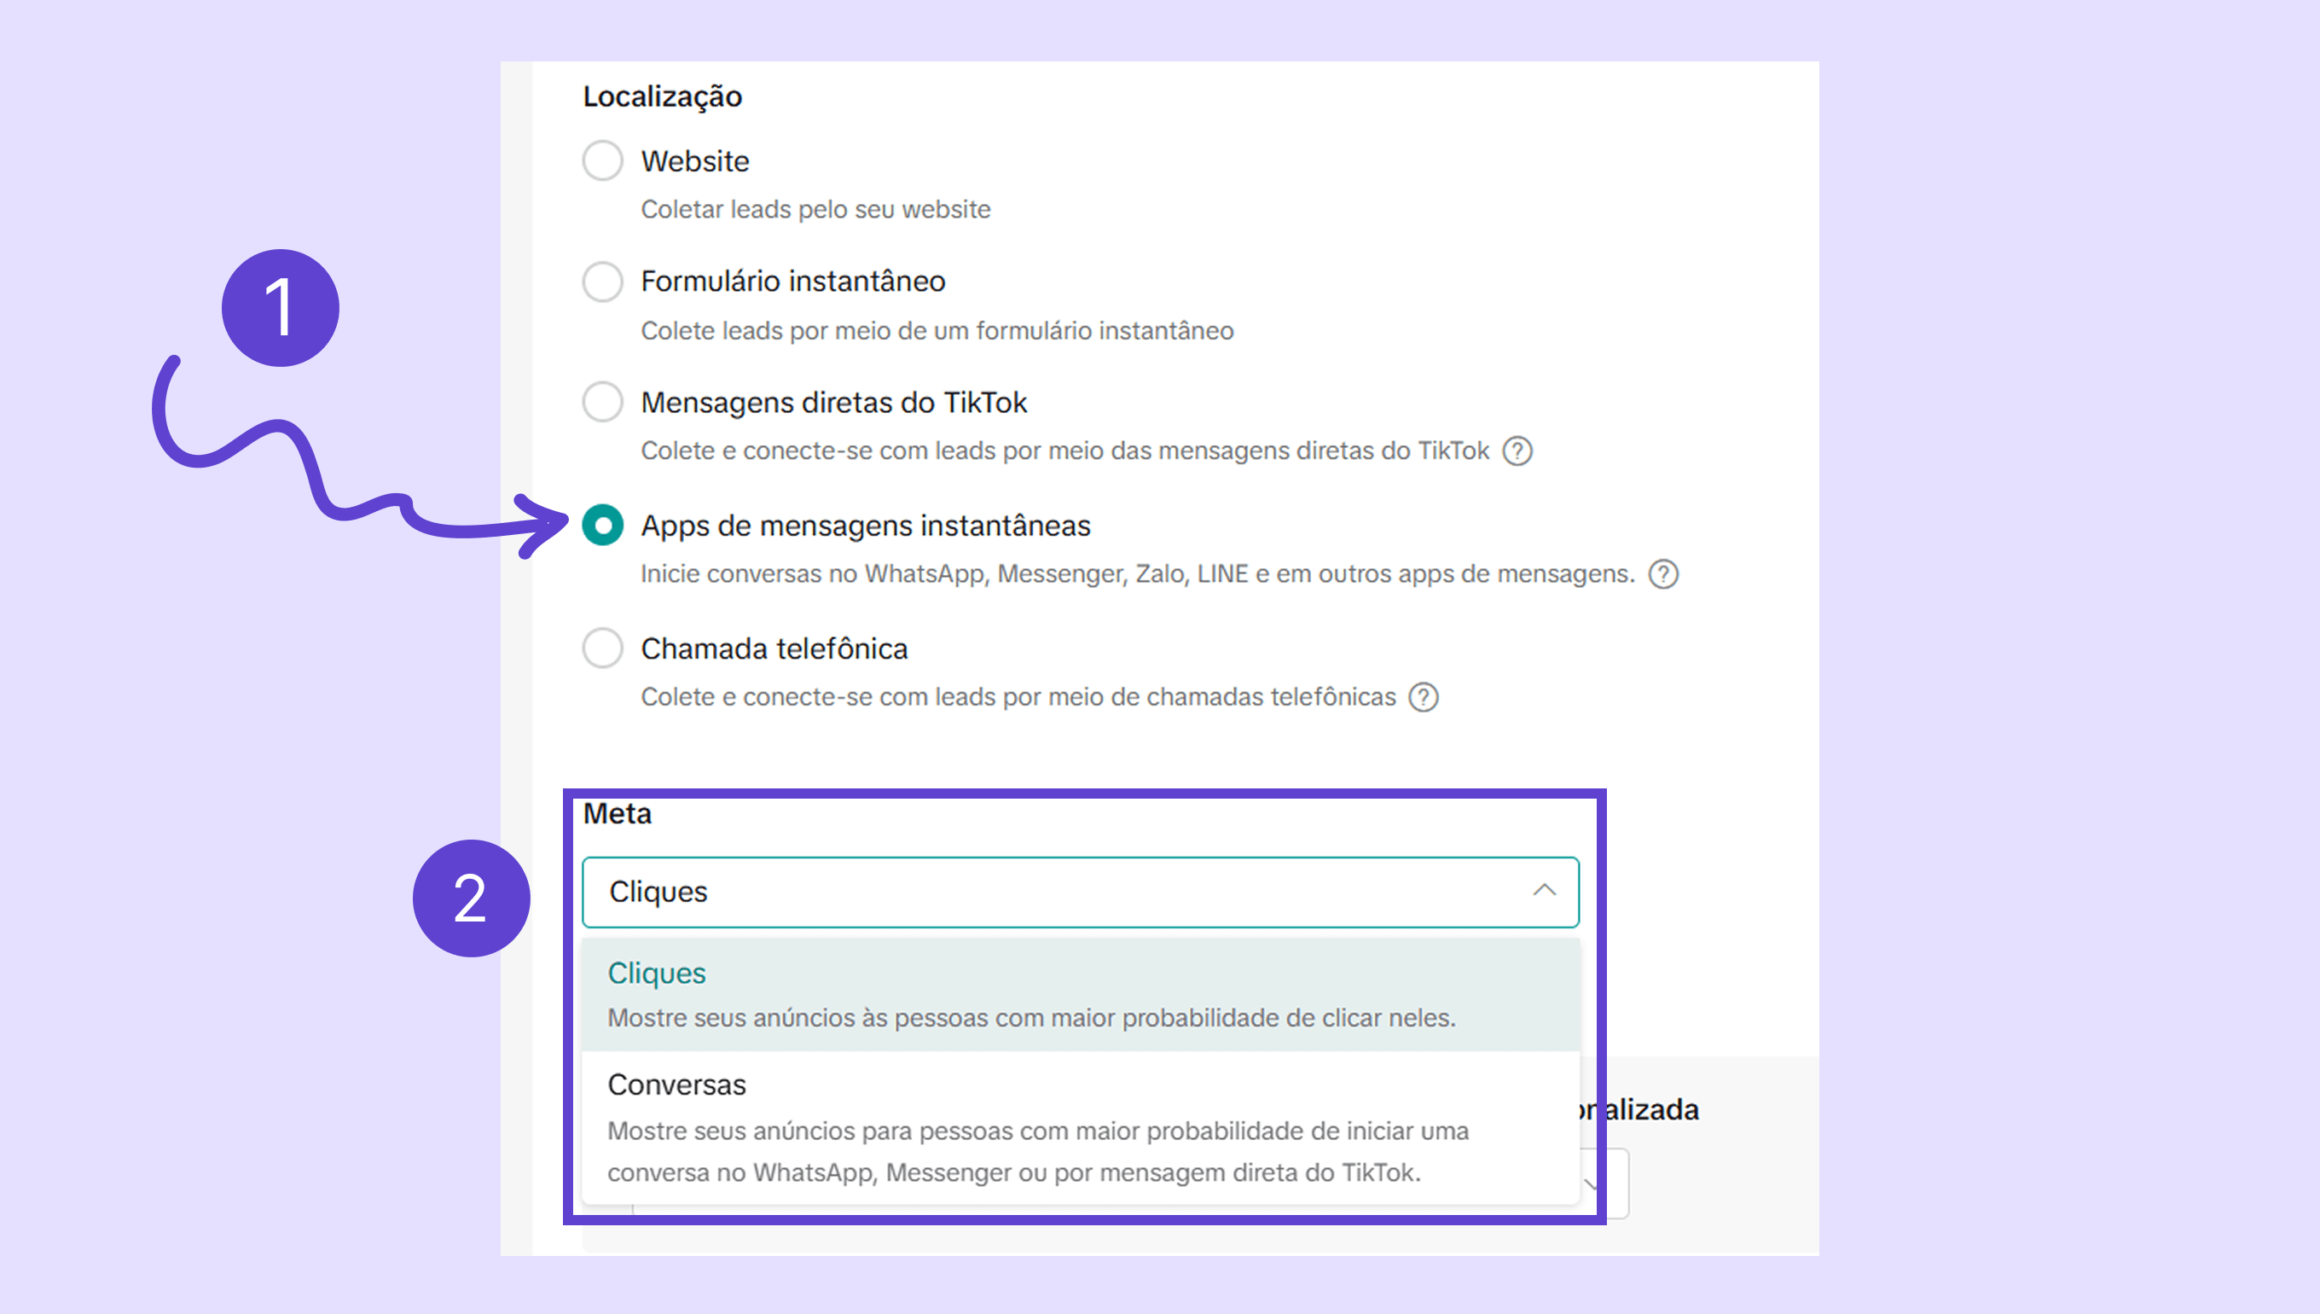Select Mensagens diretas do TikTok radio
Viewport: 2320px width, 1314px height.
[x=602, y=403]
